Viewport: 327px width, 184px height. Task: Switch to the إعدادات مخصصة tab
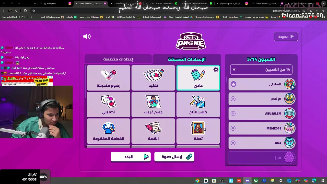[118, 59]
